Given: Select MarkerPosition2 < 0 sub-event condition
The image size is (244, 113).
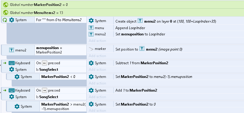Looking at the screenshot, I should click(x=63, y=77).
